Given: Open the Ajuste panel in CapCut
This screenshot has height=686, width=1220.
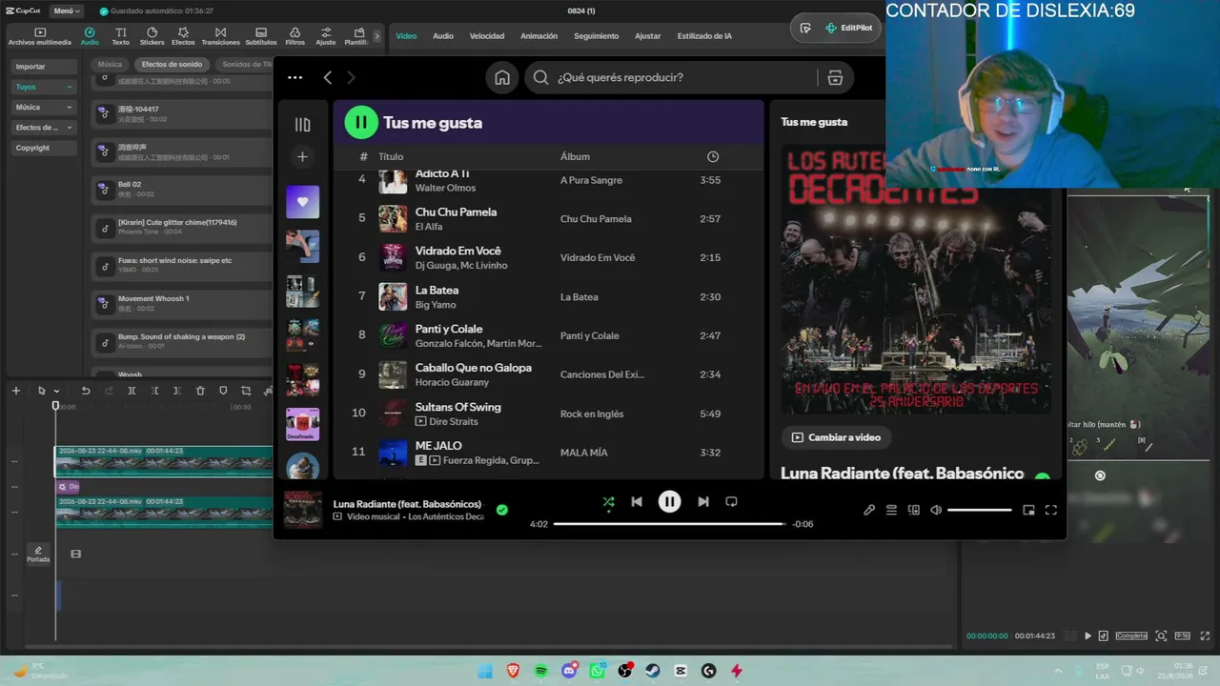Looking at the screenshot, I should coord(326,36).
